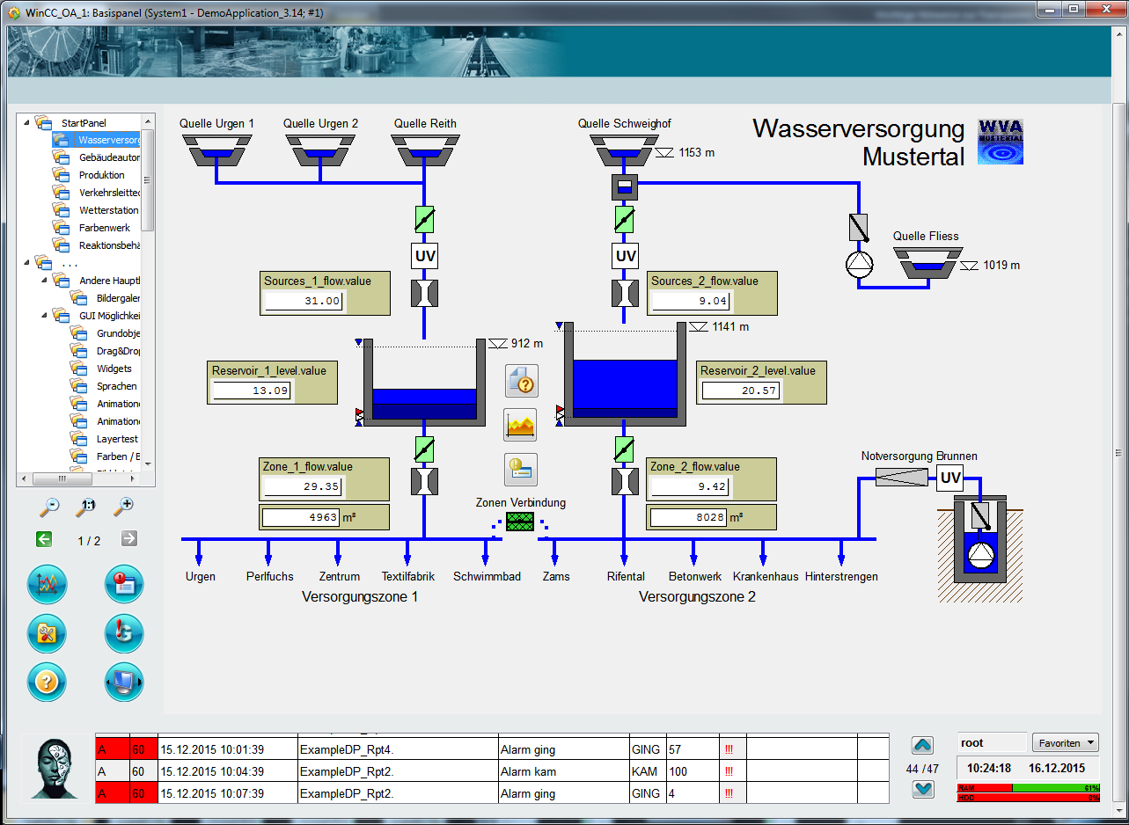Collapse the StartPanel tree node
Screen dimensions: 1129x825
26,123
